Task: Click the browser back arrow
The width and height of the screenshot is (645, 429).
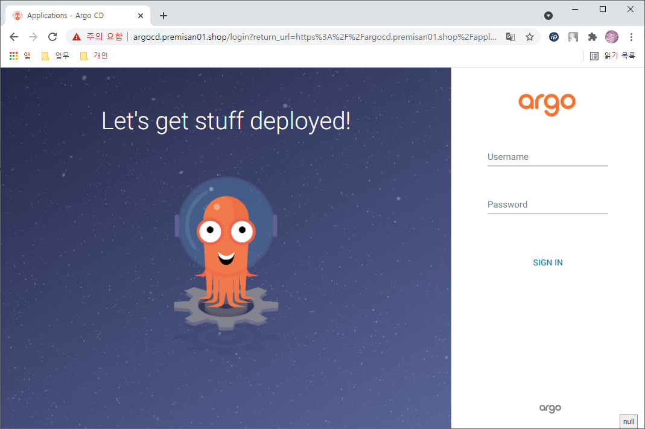Action: click(14, 37)
